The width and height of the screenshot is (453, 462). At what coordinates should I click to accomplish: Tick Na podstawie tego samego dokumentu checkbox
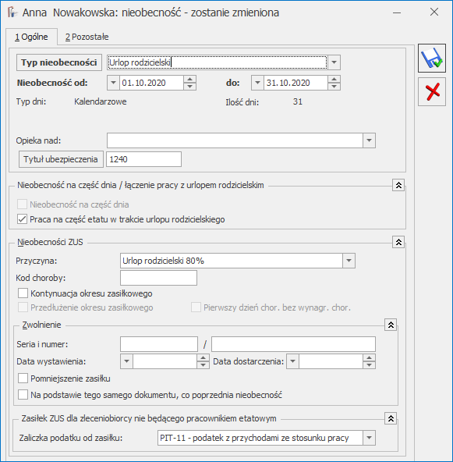click(23, 395)
